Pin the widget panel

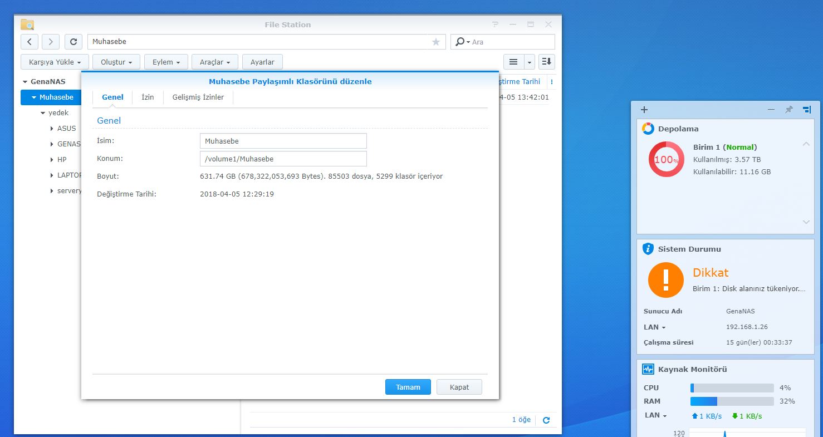click(x=788, y=110)
